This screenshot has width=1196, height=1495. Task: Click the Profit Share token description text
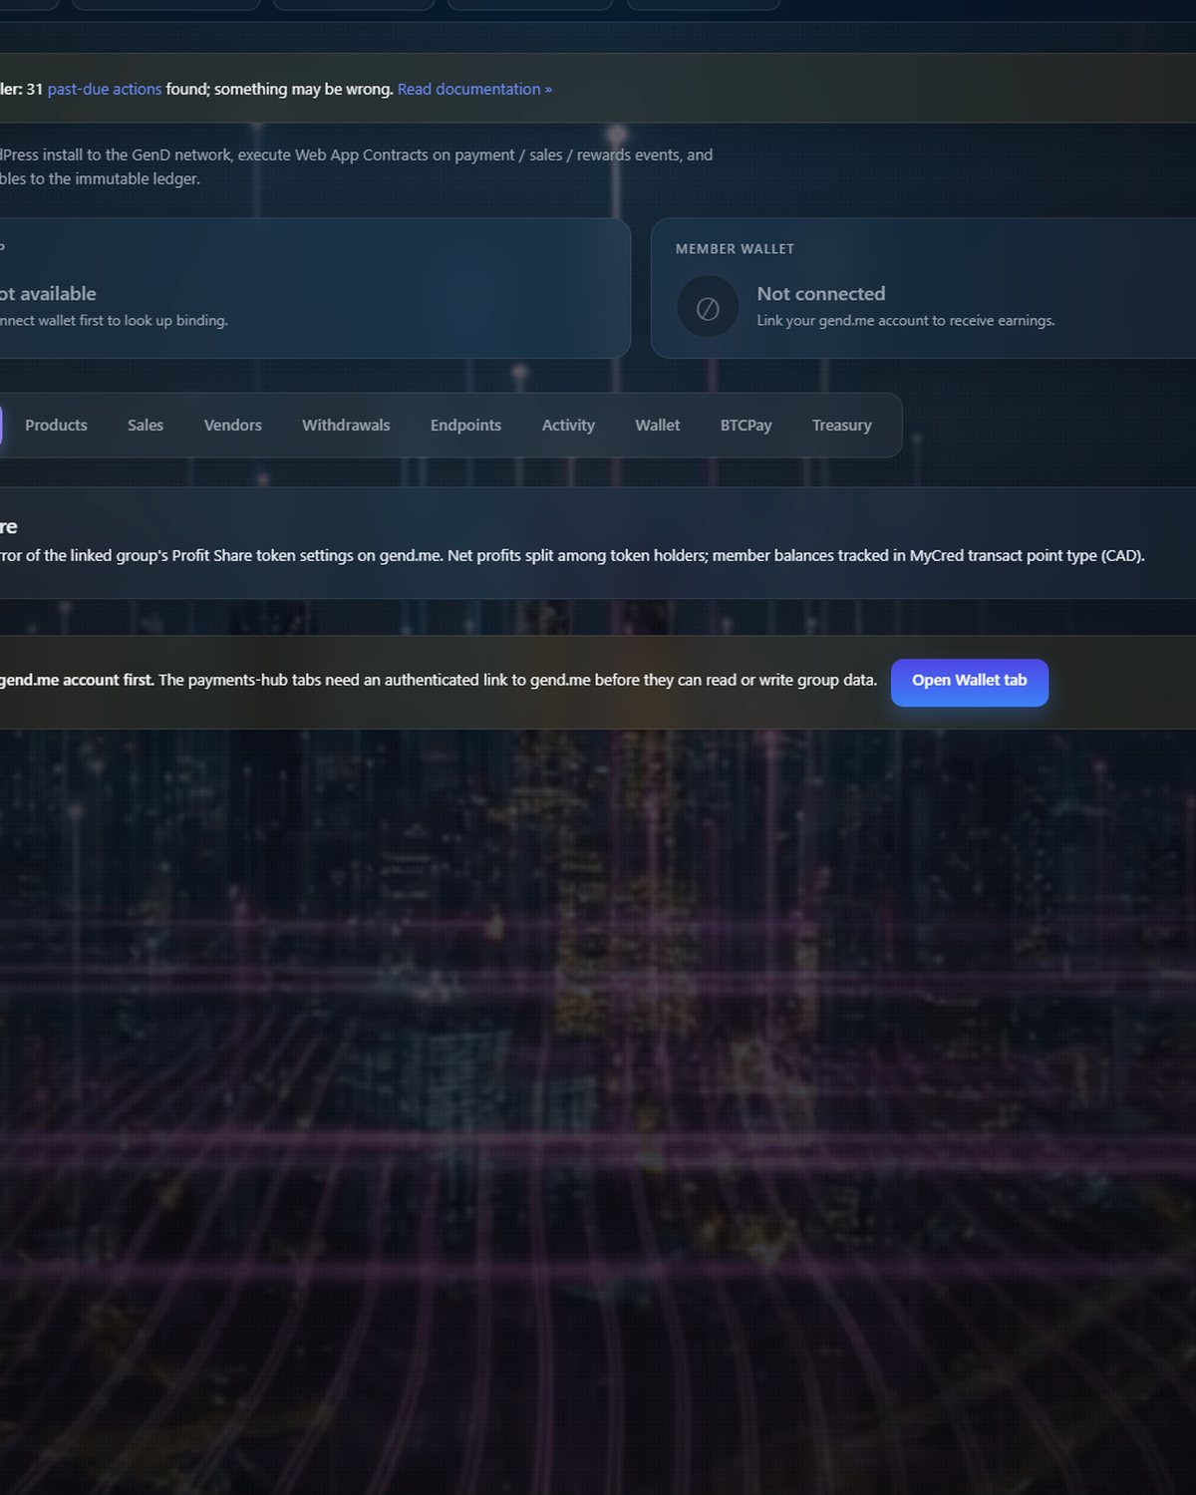[572, 556]
